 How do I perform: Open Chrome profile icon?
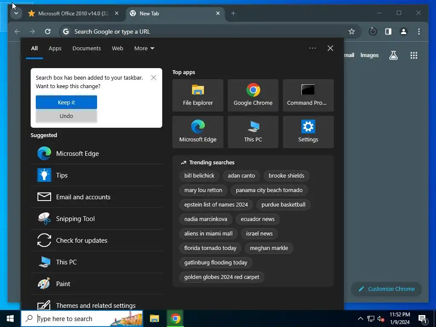(x=404, y=32)
